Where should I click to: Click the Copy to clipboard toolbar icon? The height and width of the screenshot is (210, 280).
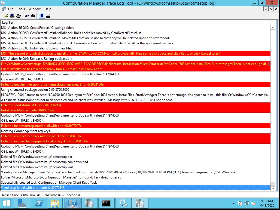pos(27,16)
